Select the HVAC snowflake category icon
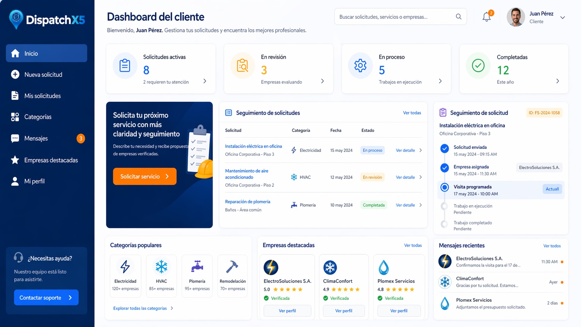The image size is (581, 327). tap(161, 267)
